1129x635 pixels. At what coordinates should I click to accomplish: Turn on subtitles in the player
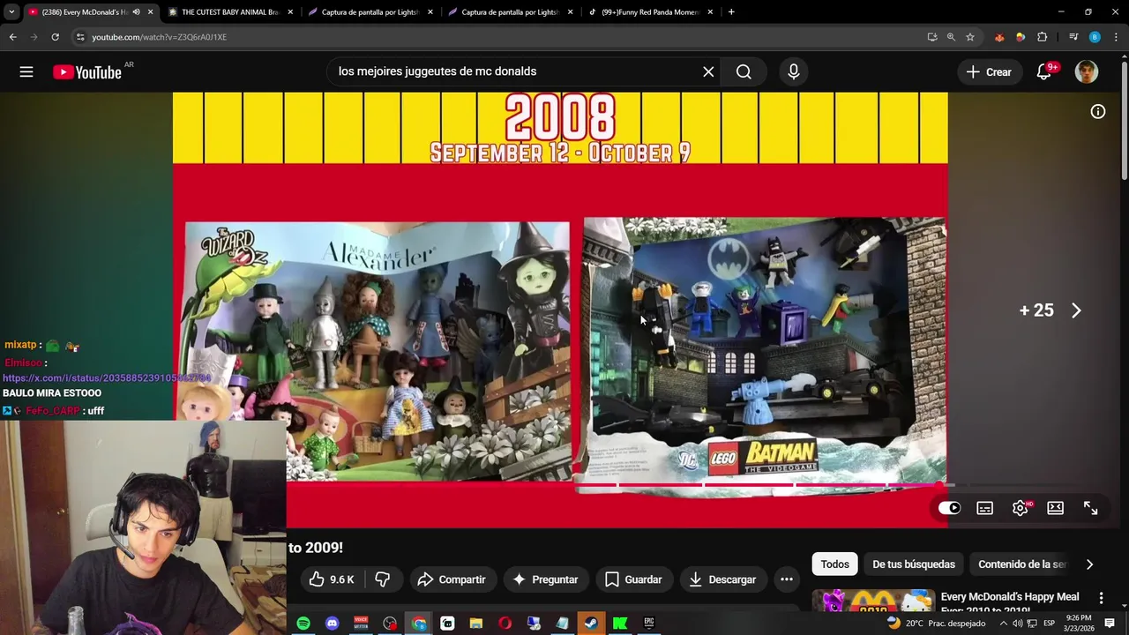984,508
